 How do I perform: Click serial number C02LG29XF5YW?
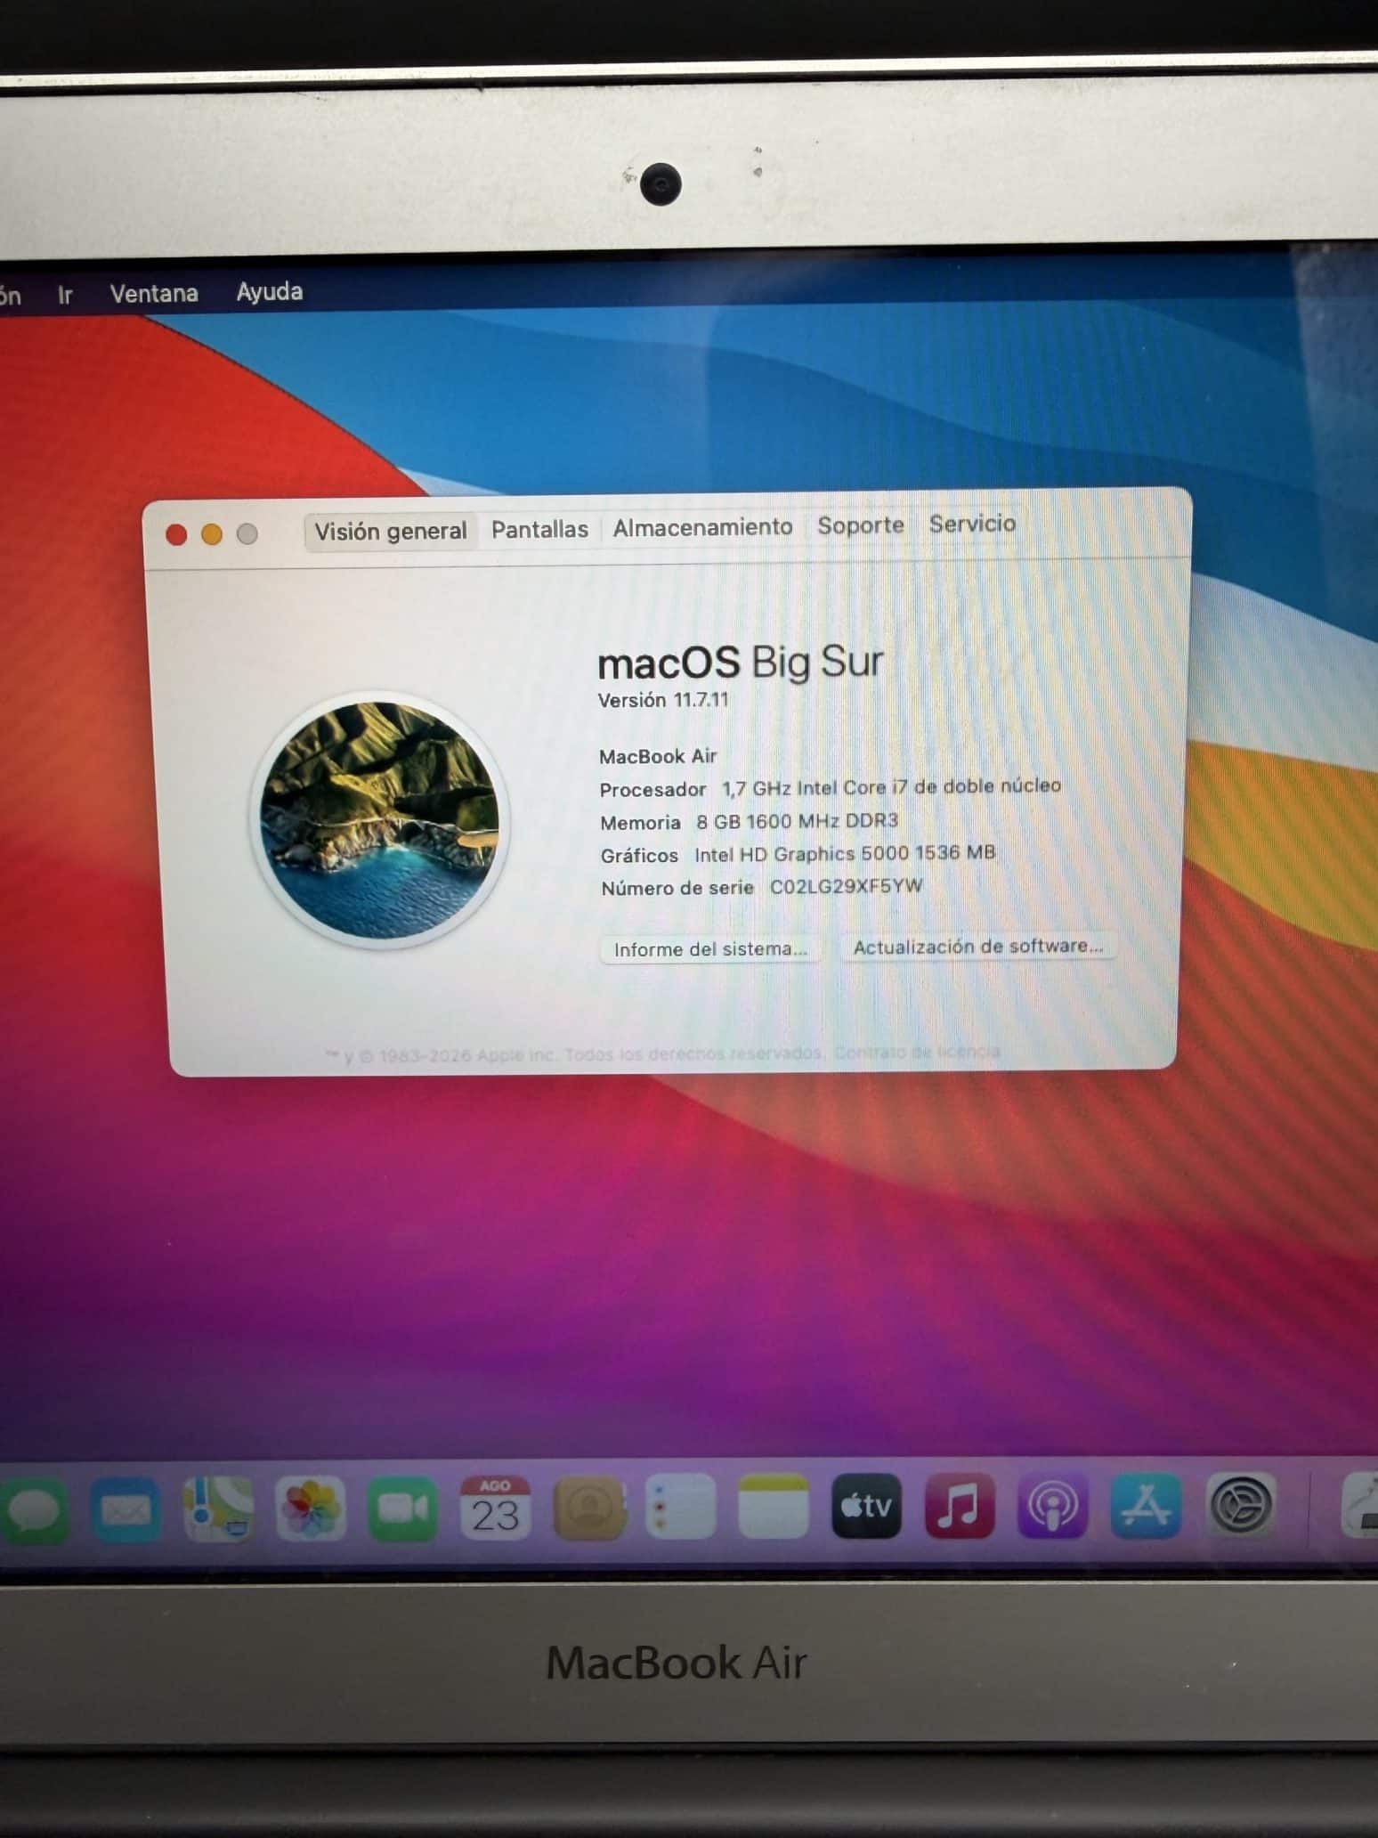pyautogui.click(x=847, y=886)
